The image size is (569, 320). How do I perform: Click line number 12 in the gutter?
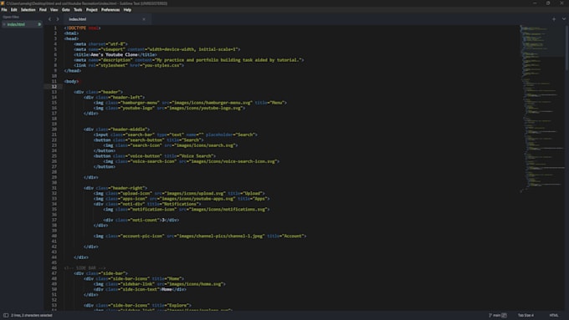(x=54, y=87)
